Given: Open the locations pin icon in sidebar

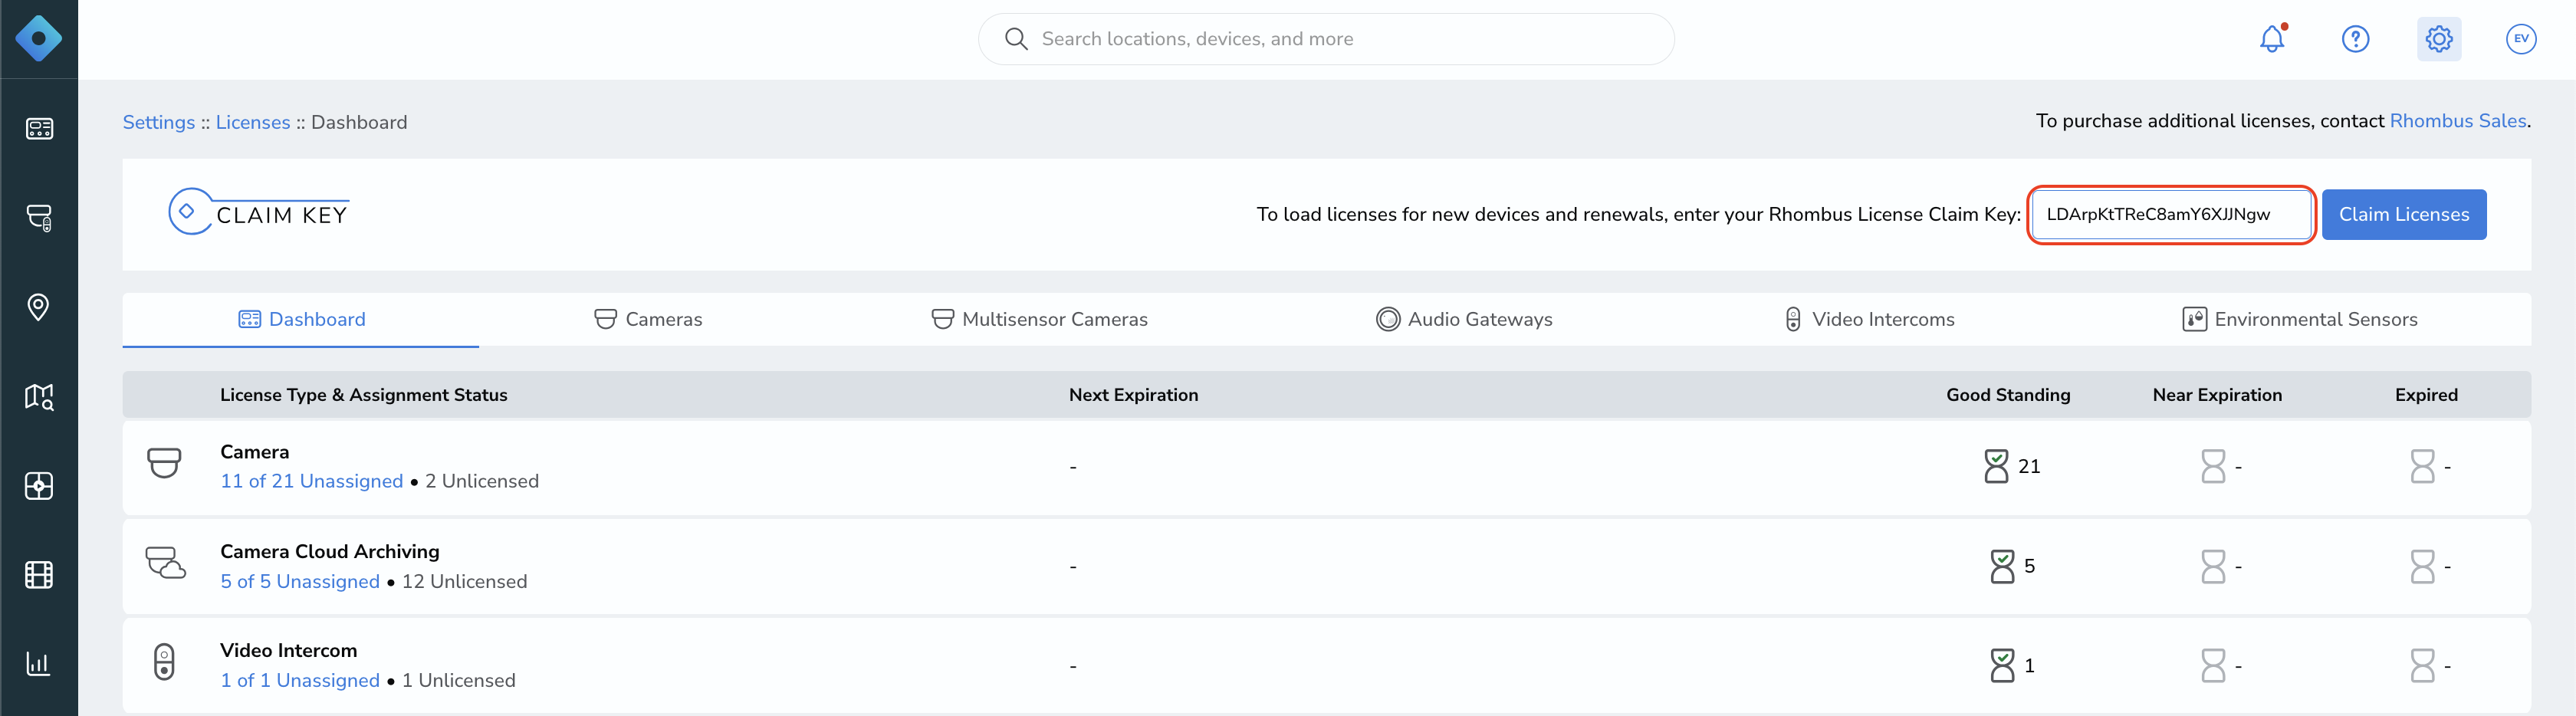Looking at the screenshot, I should (39, 307).
